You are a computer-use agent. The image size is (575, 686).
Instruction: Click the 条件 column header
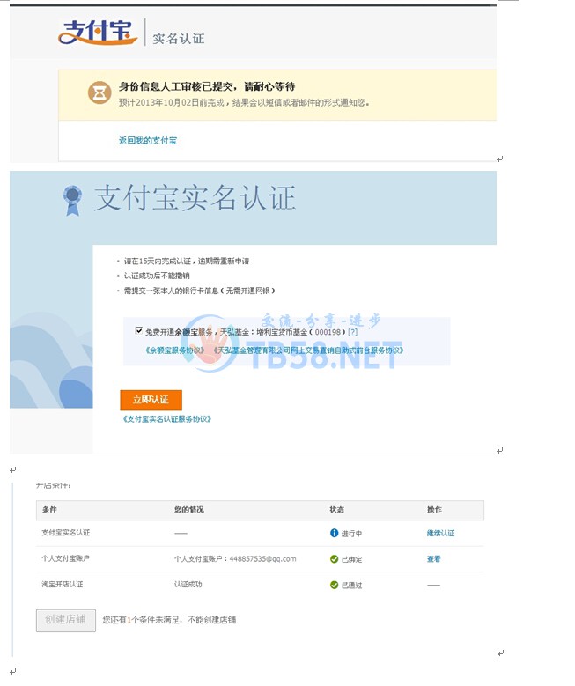(x=49, y=509)
